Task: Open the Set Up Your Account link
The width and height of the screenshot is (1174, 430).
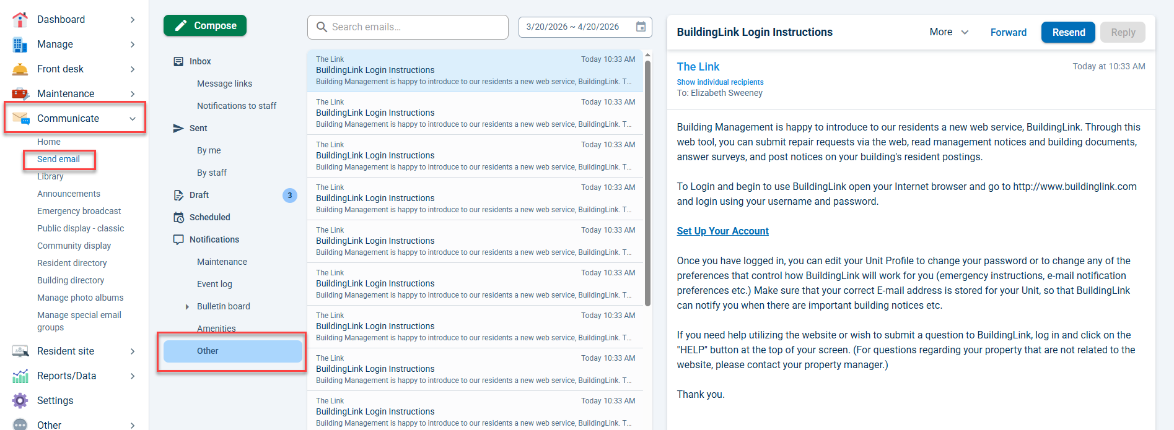Action: [x=722, y=231]
